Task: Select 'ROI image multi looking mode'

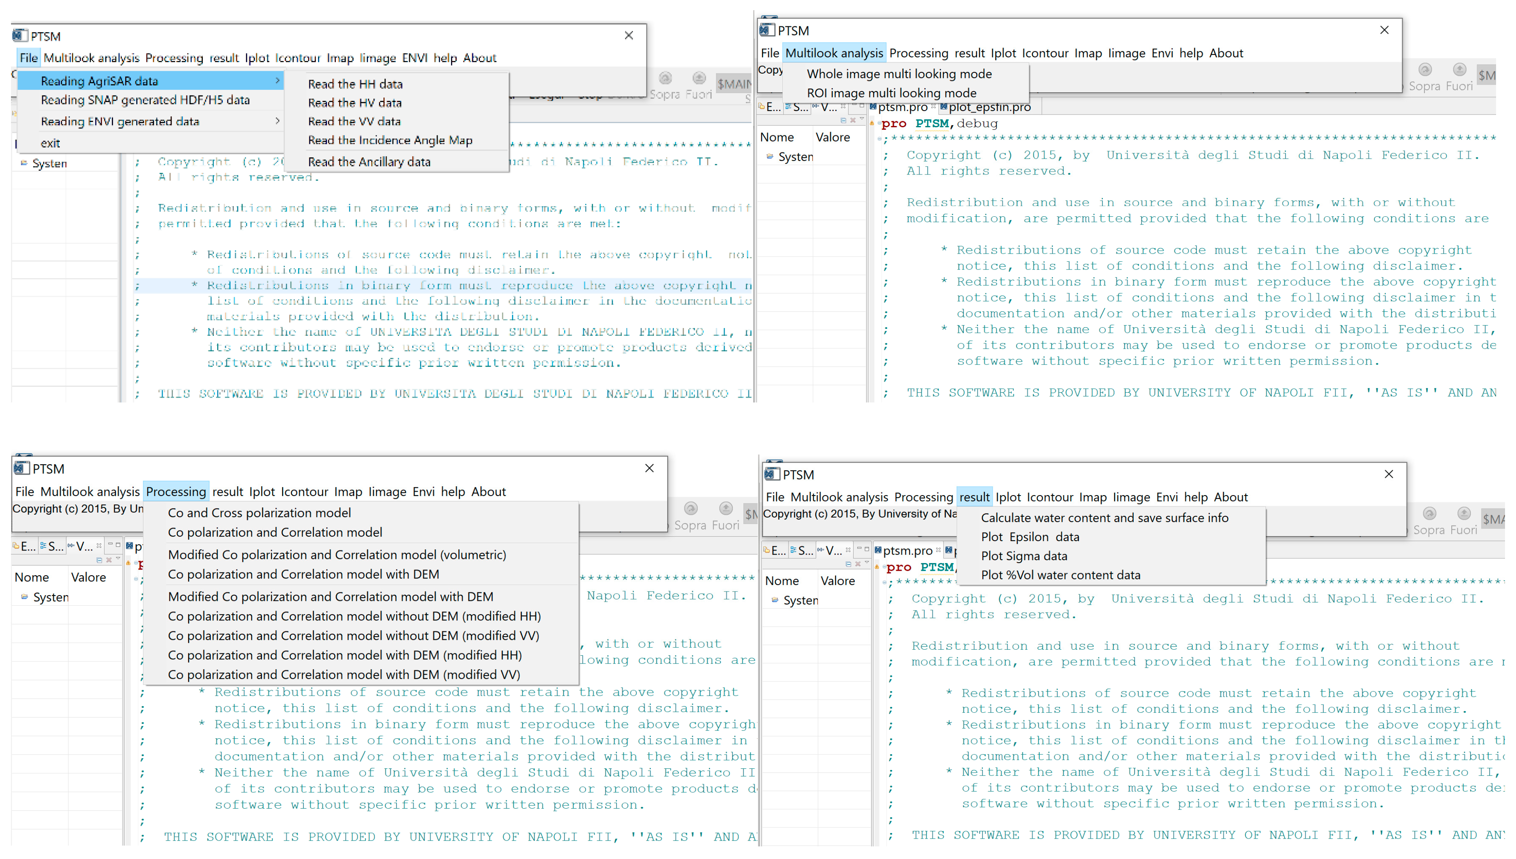Action: [x=891, y=93]
